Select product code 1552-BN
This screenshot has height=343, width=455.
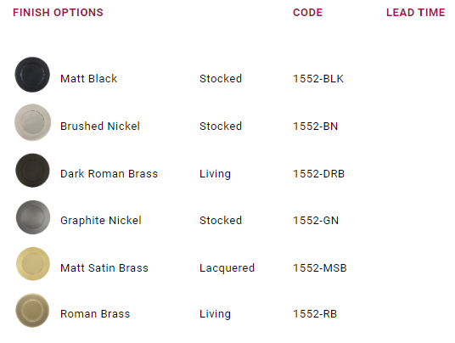click(316, 127)
